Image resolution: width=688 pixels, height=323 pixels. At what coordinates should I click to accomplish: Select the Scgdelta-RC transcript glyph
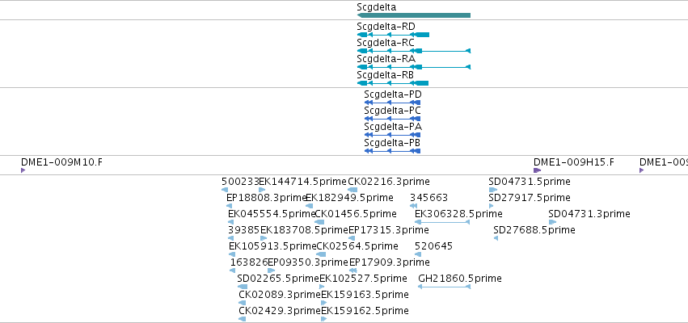tap(414, 51)
